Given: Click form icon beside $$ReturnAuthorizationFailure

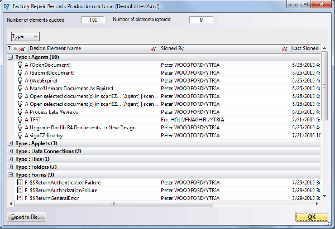Looking at the screenshot, I should (x=20, y=190).
